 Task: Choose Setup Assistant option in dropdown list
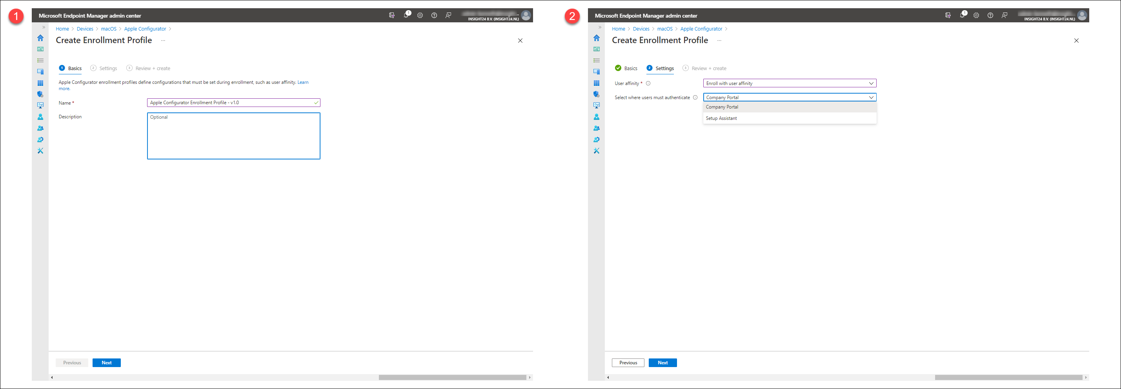coord(790,118)
